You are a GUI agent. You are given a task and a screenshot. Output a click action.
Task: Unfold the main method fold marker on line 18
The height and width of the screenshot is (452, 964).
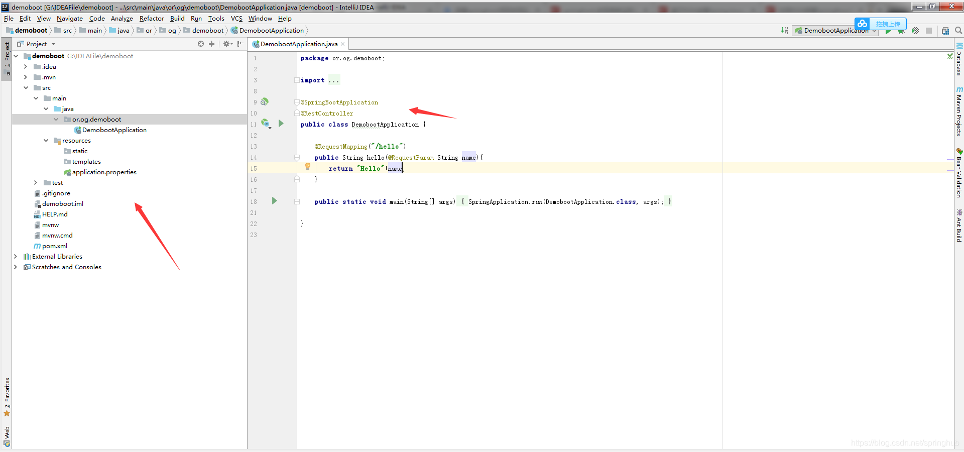click(297, 202)
